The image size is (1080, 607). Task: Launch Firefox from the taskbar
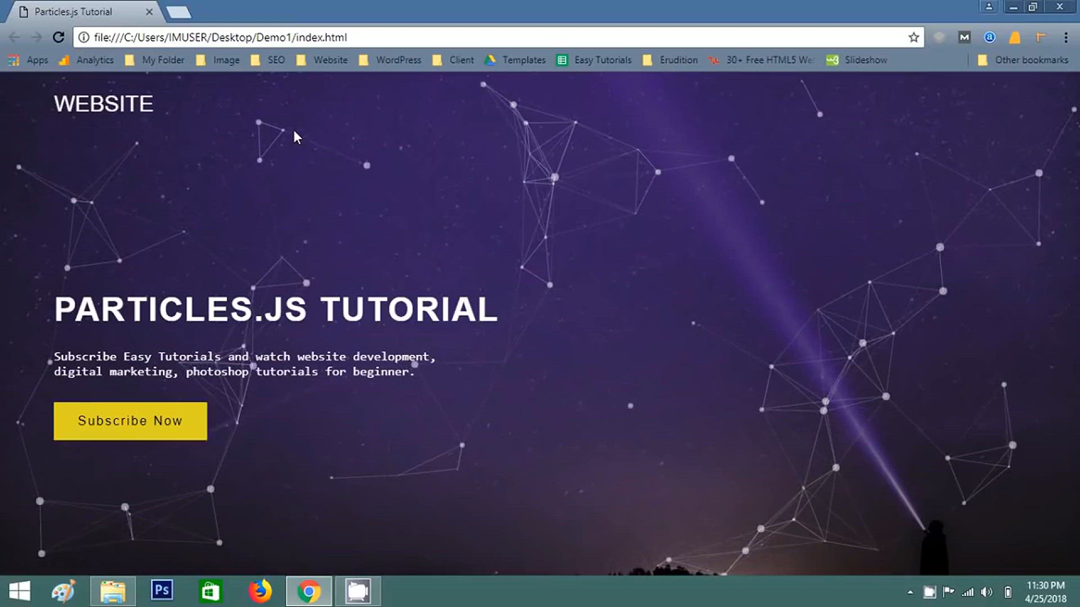pos(260,591)
